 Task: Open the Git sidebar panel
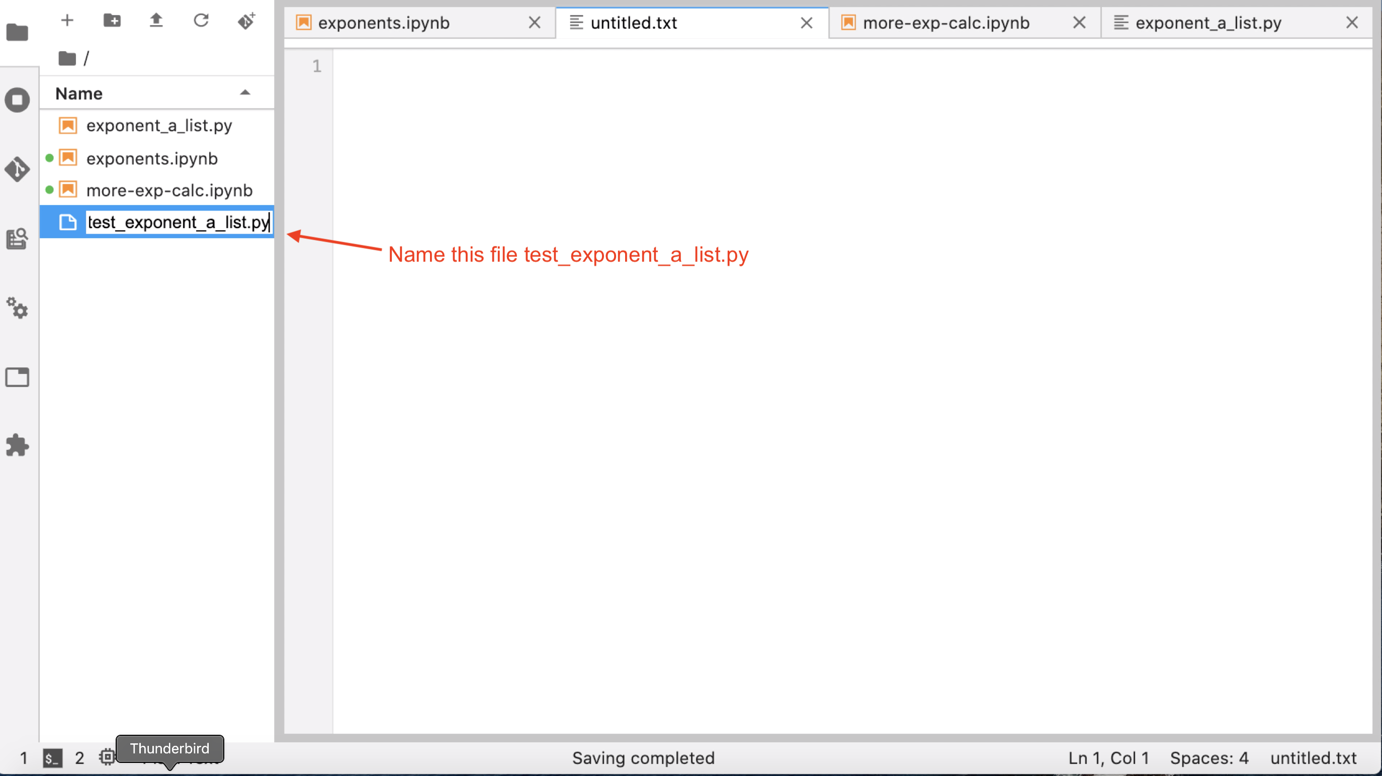[x=17, y=169]
